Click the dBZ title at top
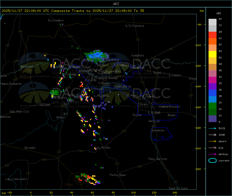This screenshot has width=232, height=196. [116, 4]
